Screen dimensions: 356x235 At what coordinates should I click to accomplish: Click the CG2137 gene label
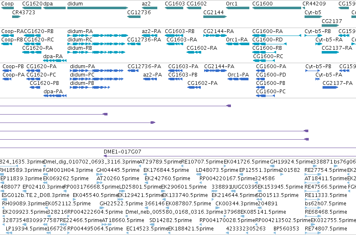(x=332, y=21)
